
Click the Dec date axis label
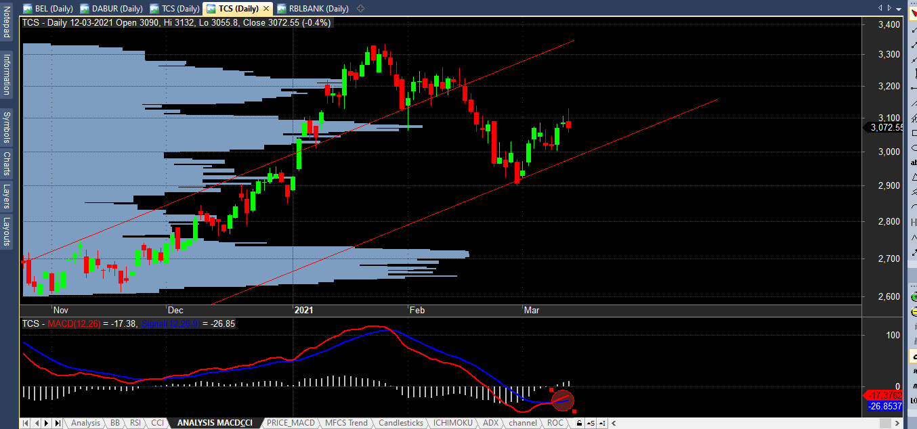[x=175, y=310]
